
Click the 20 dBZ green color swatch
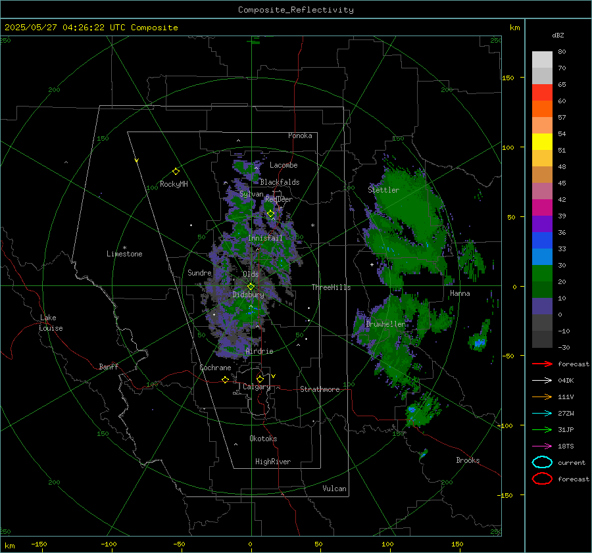pyautogui.click(x=542, y=273)
